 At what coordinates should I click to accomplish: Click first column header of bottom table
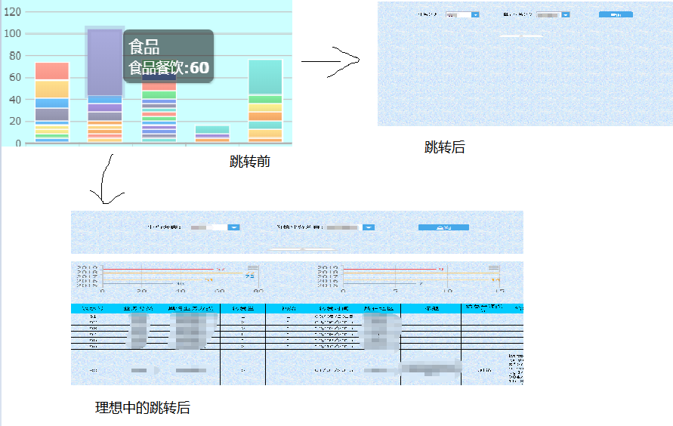(x=93, y=308)
